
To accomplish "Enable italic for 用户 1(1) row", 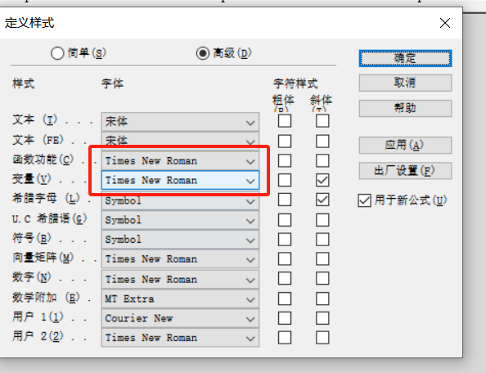I will point(322,318).
